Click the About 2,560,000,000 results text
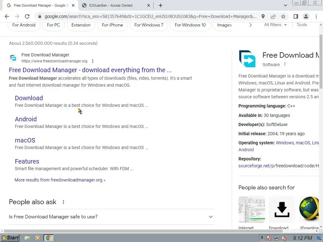This screenshot has width=323, height=242. pyautogui.click(x=53, y=43)
